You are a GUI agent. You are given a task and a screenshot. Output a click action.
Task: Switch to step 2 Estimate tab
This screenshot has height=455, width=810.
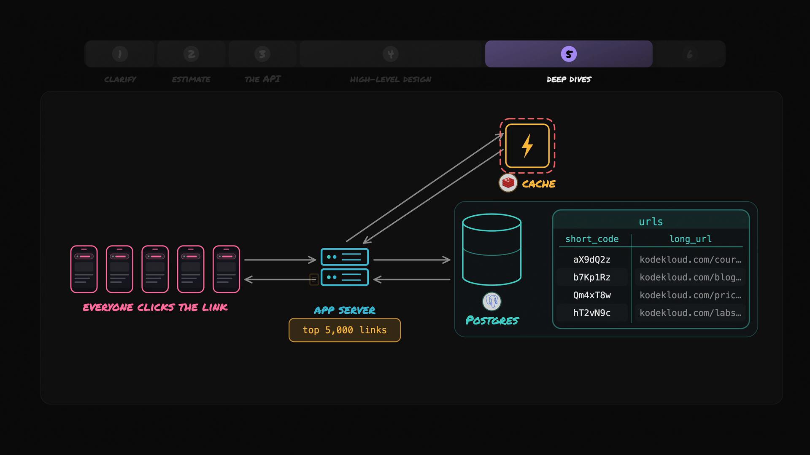click(191, 54)
